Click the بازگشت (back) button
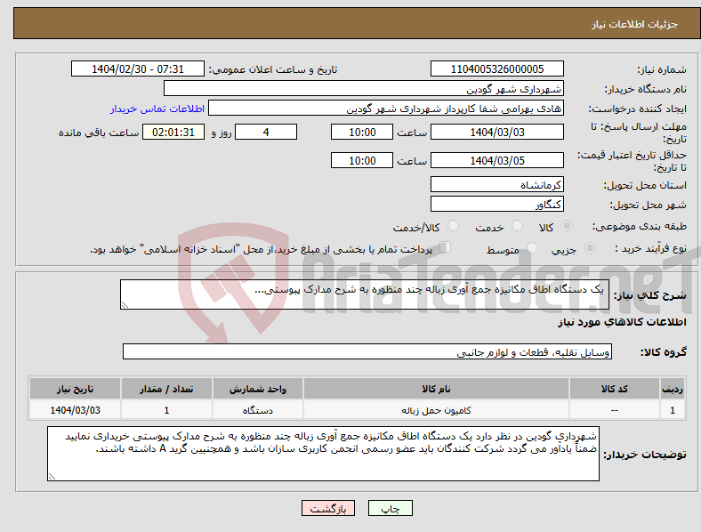Viewport: 701px width, 532px height. (x=328, y=508)
